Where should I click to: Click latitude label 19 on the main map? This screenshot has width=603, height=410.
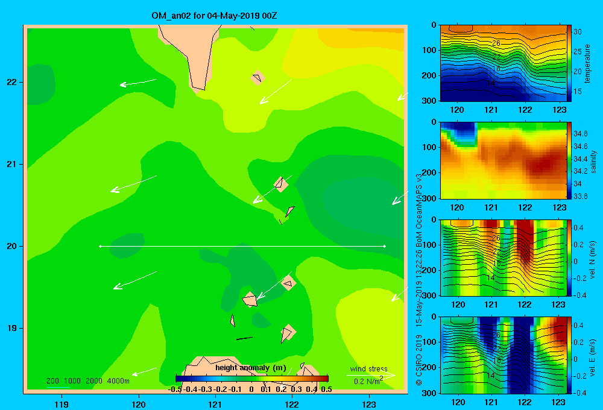[12, 328]
